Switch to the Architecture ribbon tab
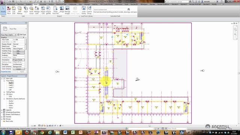The image size is (240, 135). (11, 4)
